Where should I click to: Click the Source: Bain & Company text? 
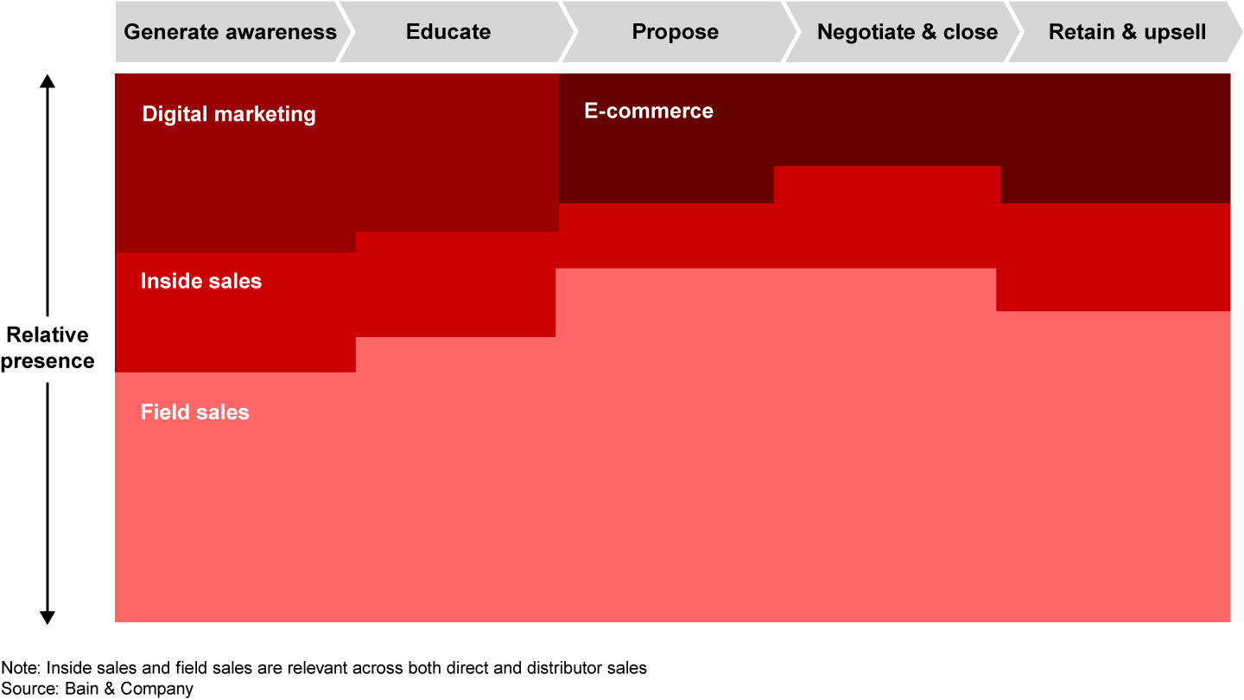pos(97,689)
